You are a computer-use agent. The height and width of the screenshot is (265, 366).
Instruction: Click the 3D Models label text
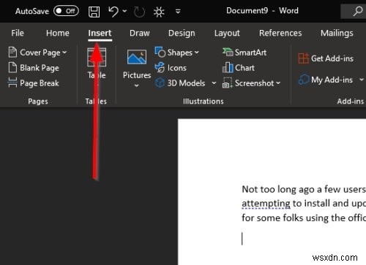point(186,83)
